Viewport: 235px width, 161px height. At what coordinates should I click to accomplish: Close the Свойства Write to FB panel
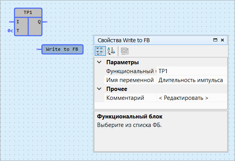coord(222,40)
